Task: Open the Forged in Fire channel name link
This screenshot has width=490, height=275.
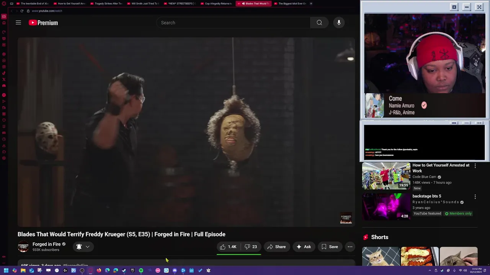Action: pyautogui.click(x=47, y=244)
